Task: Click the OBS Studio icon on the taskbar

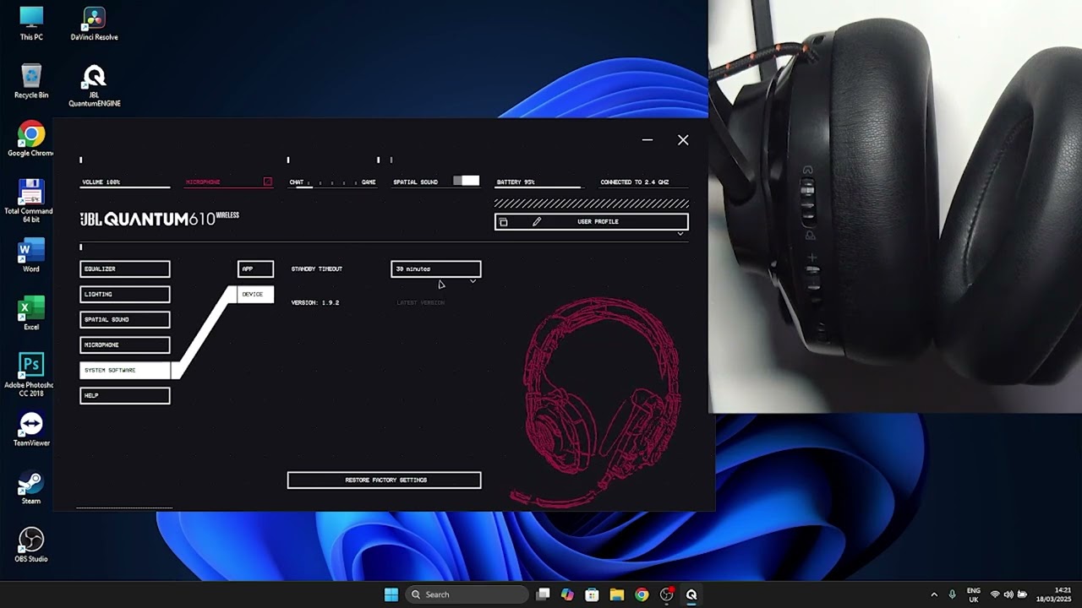Action: click(x=666, y=594)
